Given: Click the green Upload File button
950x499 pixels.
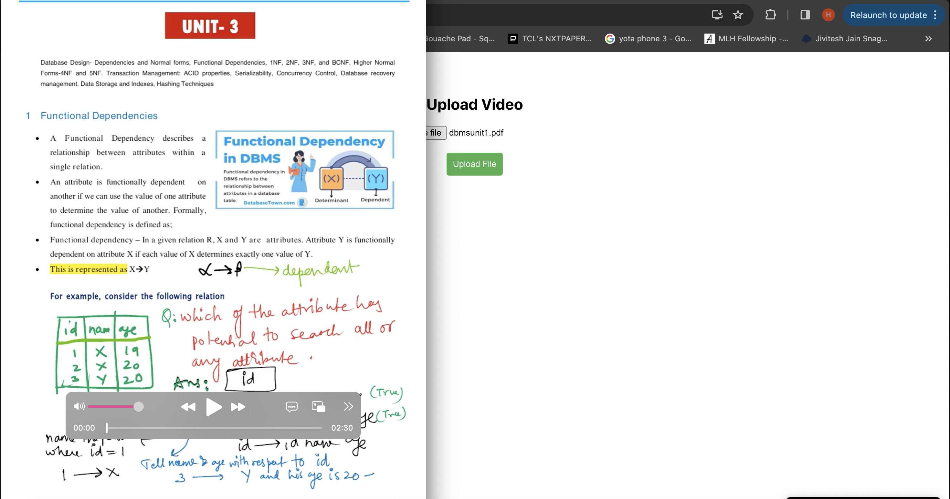Looking at the screenshot, I should [474, 164].
